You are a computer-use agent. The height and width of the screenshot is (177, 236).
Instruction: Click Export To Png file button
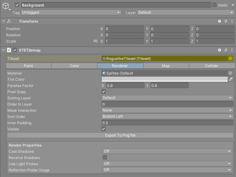click(x=120, y=135)
